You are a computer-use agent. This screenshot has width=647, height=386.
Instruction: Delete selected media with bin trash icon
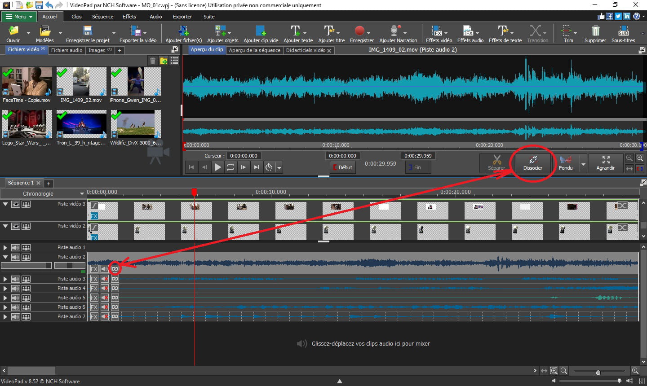click(153, 61)
